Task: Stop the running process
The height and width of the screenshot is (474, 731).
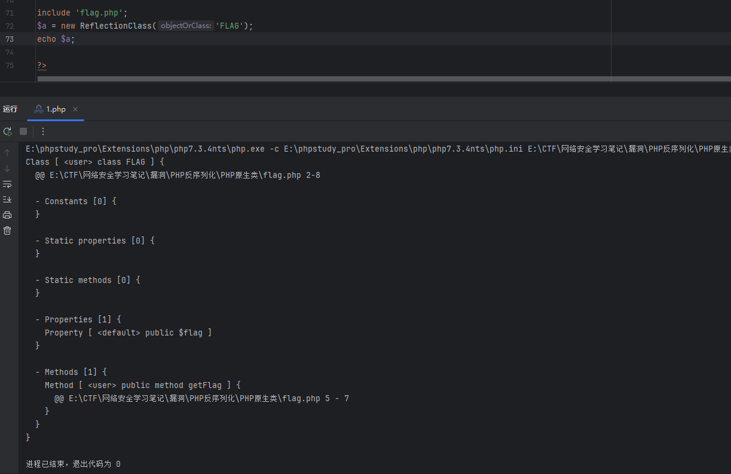Action: [x=23, y=131]
